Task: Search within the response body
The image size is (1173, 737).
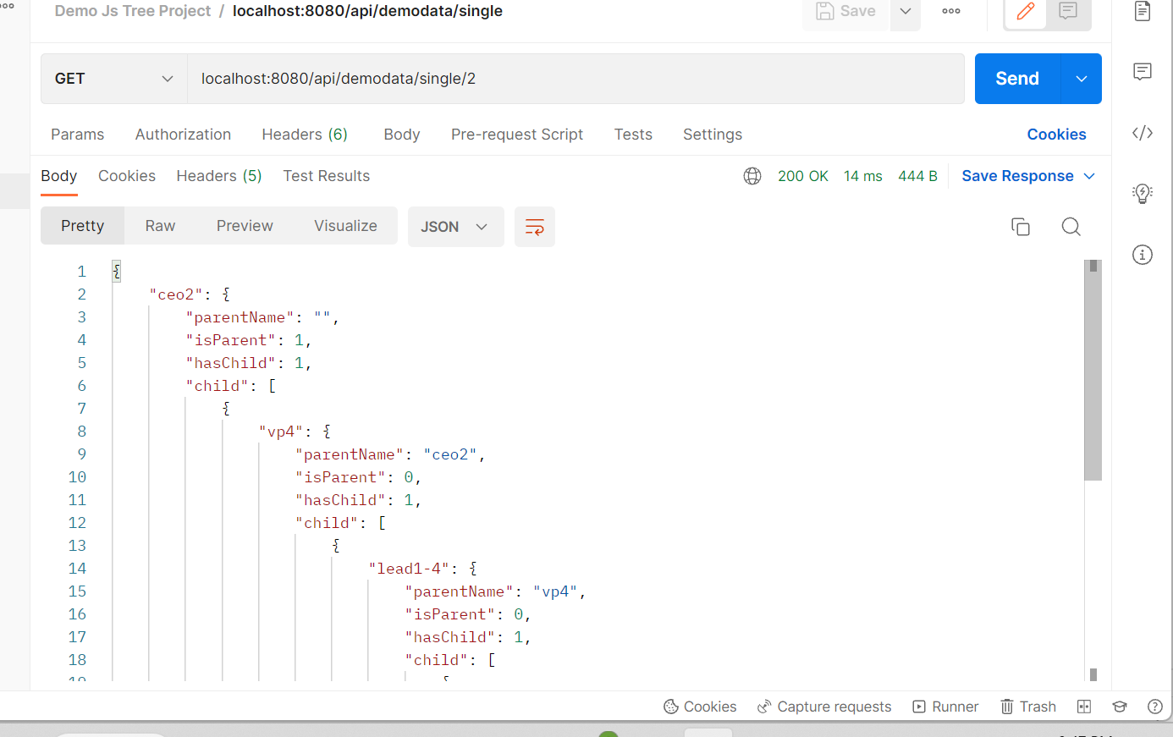Action: [x=1071, y=227]
